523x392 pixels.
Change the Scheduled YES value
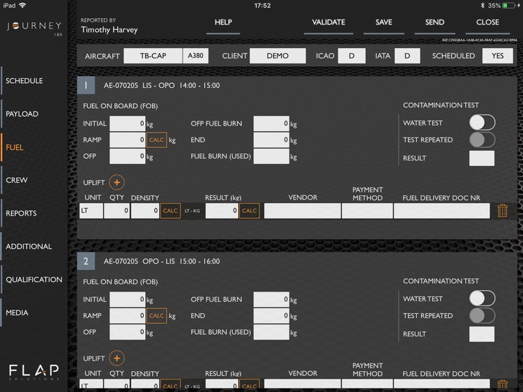click(498, 56)
